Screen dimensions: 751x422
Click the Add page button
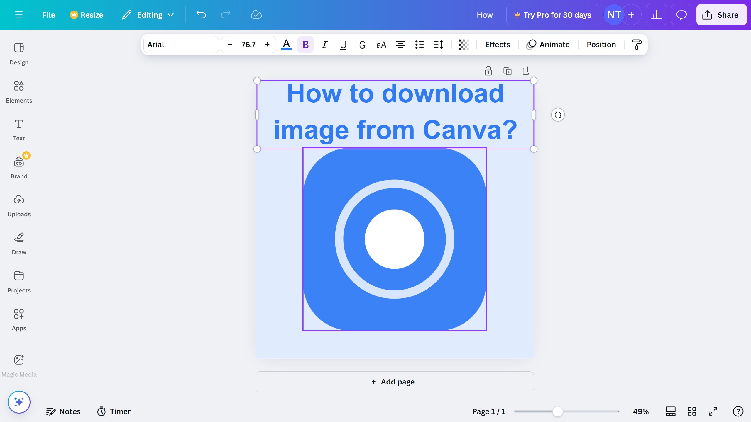click(394, 382)
